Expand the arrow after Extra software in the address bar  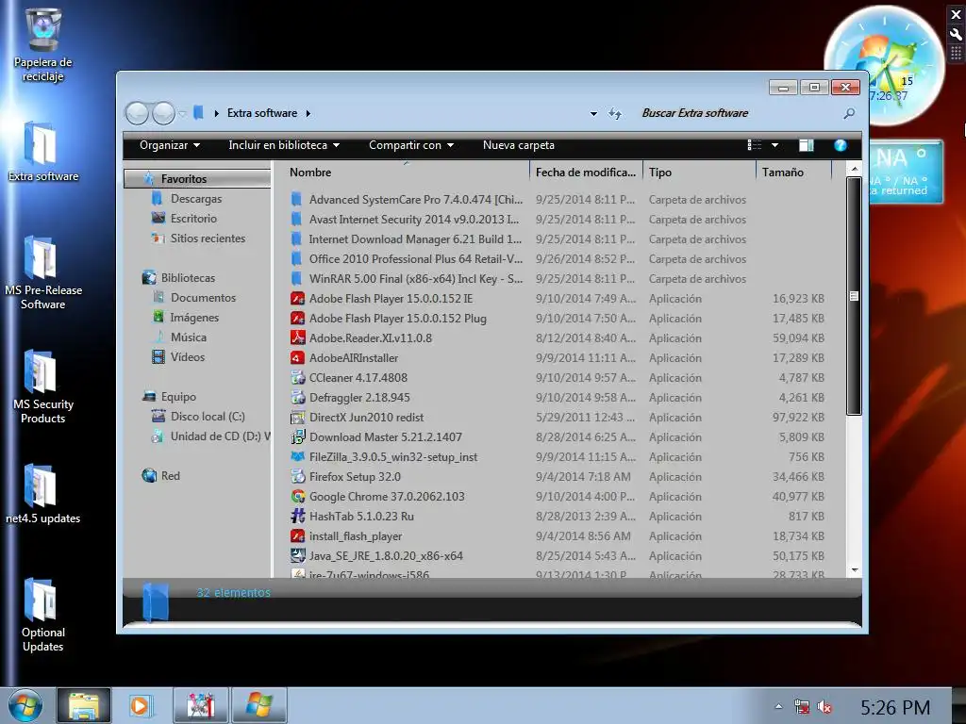[308, 113]
